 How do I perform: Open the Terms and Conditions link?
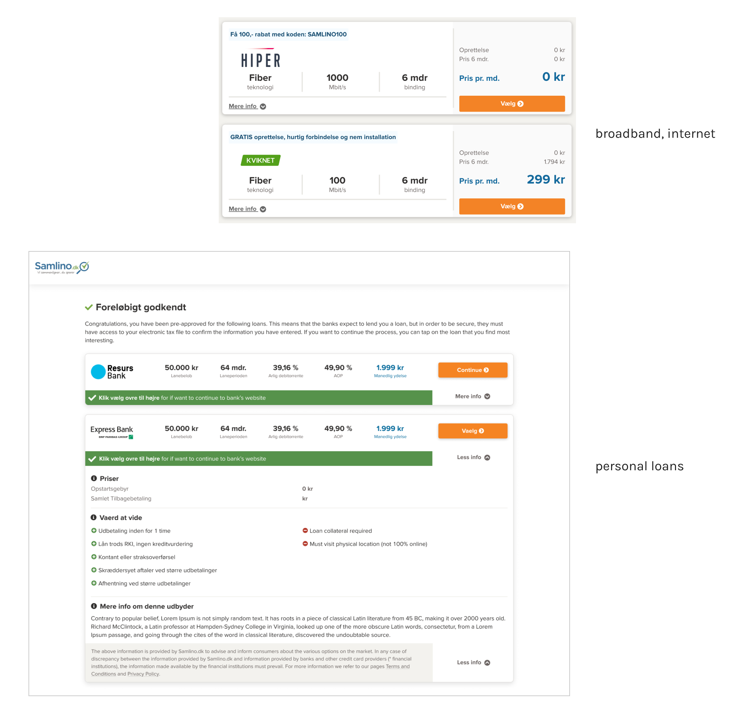(397, 666)
